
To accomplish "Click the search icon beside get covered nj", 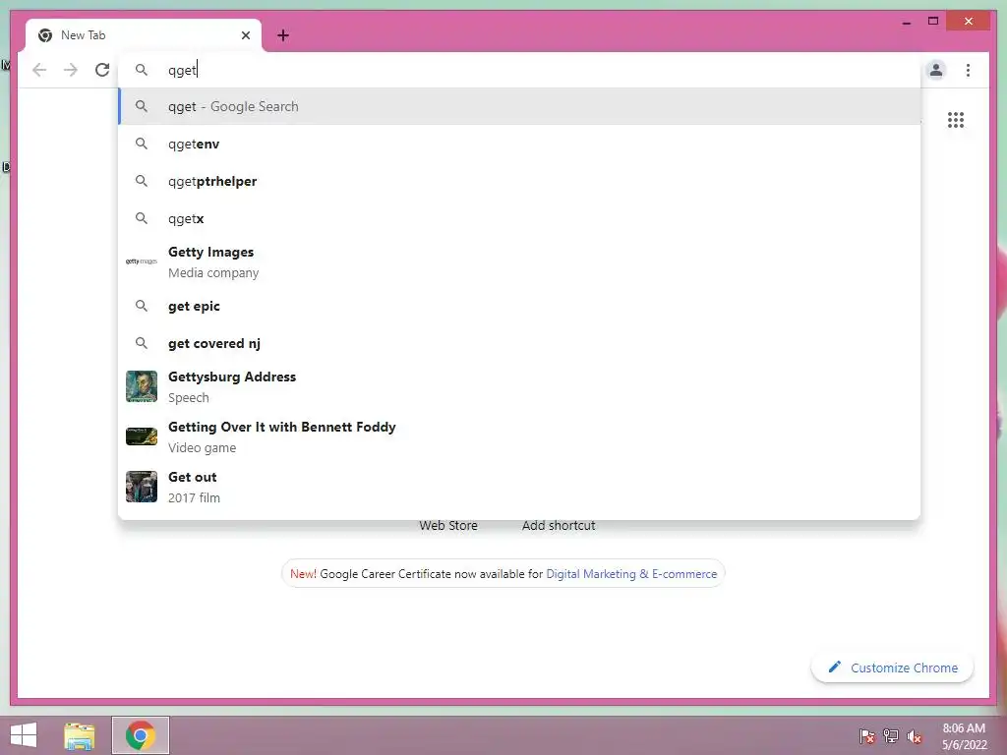I will point(142,343).
